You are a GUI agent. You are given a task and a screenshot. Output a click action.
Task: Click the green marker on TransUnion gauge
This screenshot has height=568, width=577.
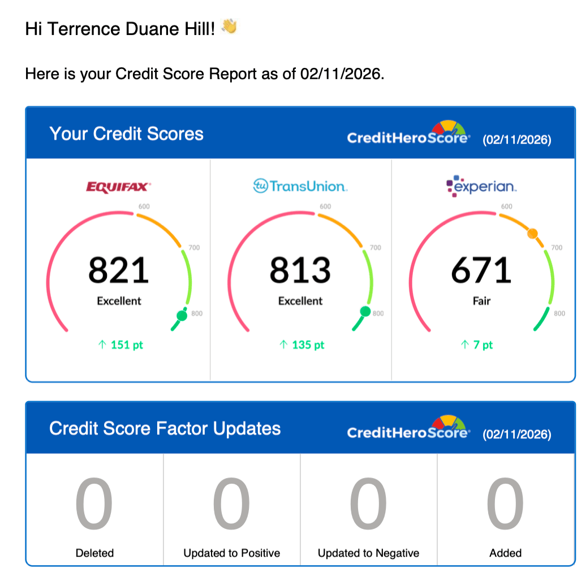(x=365, y=311)
